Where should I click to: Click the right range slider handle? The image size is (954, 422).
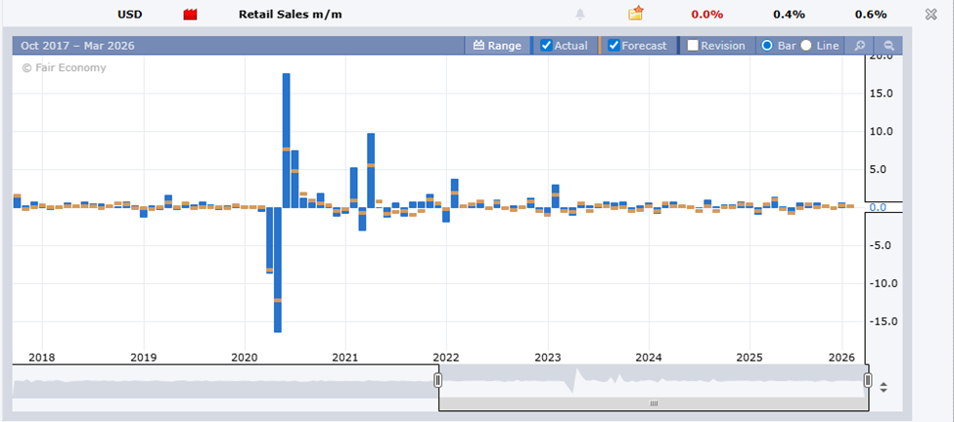[868, 381]
